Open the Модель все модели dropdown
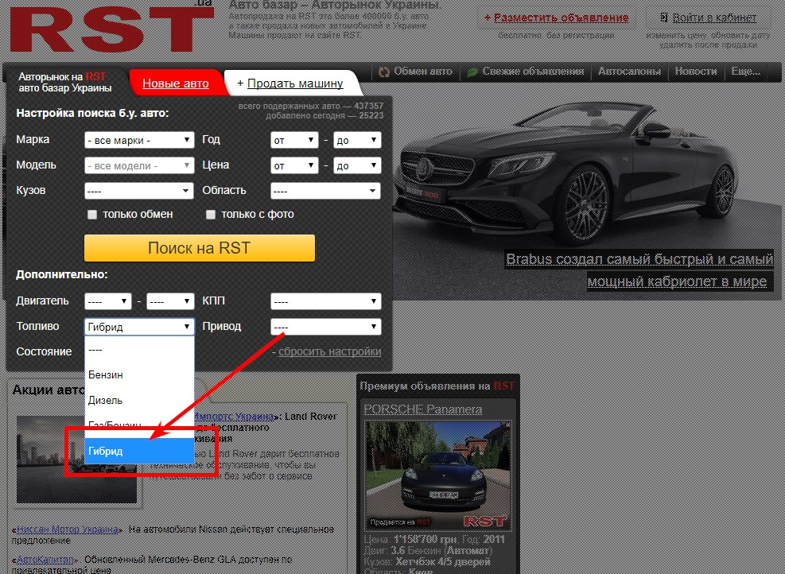The width and height of the screenshot is (785, 574). coord(139,165)
